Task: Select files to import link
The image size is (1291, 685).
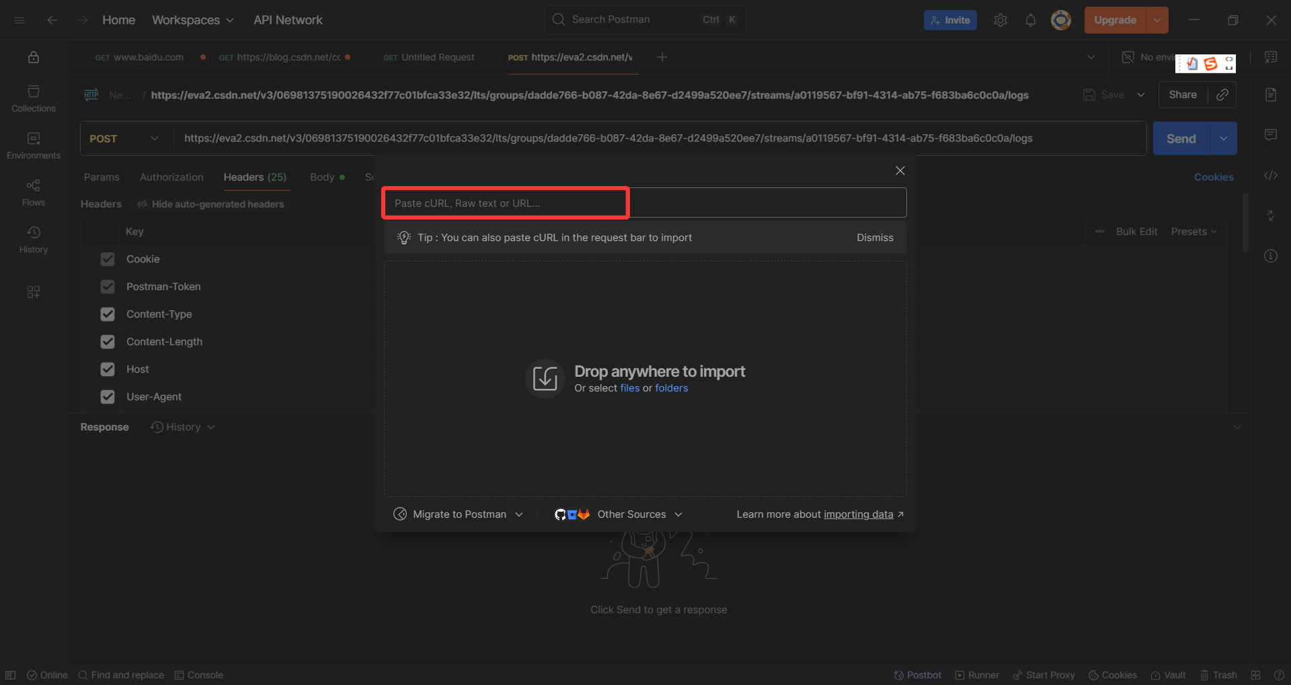Action: coord(630,388)
